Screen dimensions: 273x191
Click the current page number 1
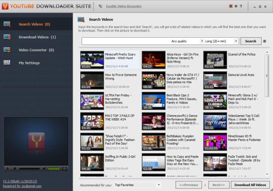pos(205,185)
